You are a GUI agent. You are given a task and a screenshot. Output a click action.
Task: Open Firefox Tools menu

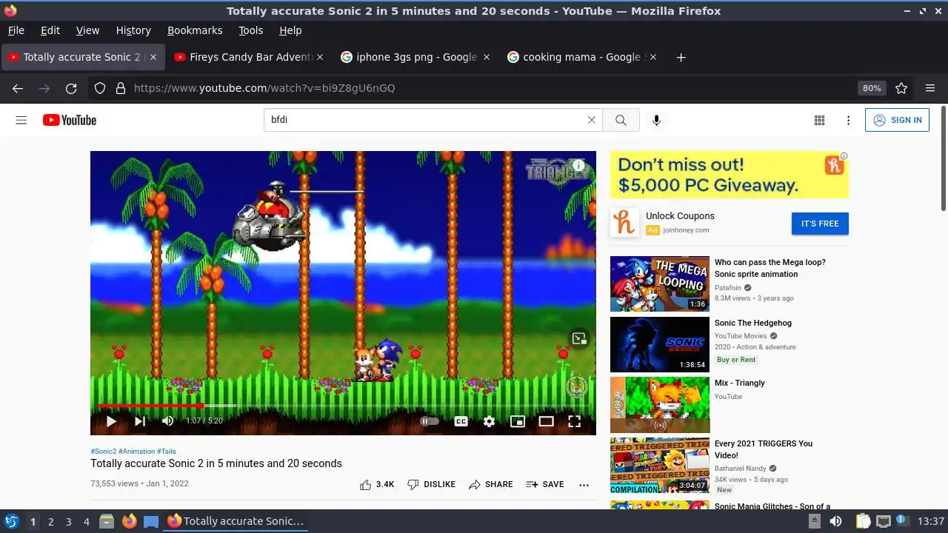(x=250, y=30)
